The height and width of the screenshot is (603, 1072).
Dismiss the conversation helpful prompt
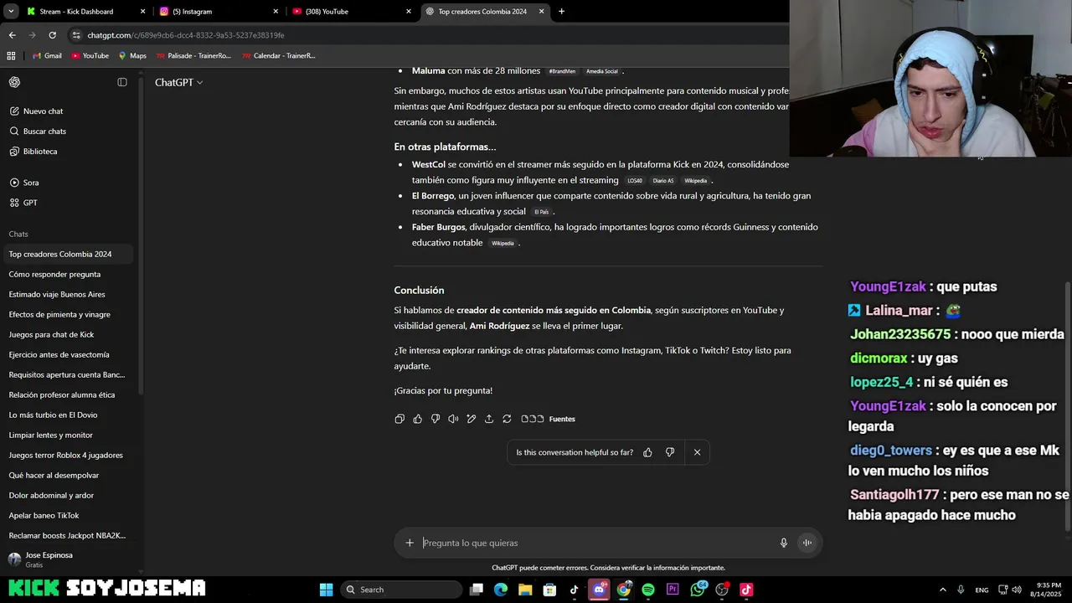pos(697,452)
